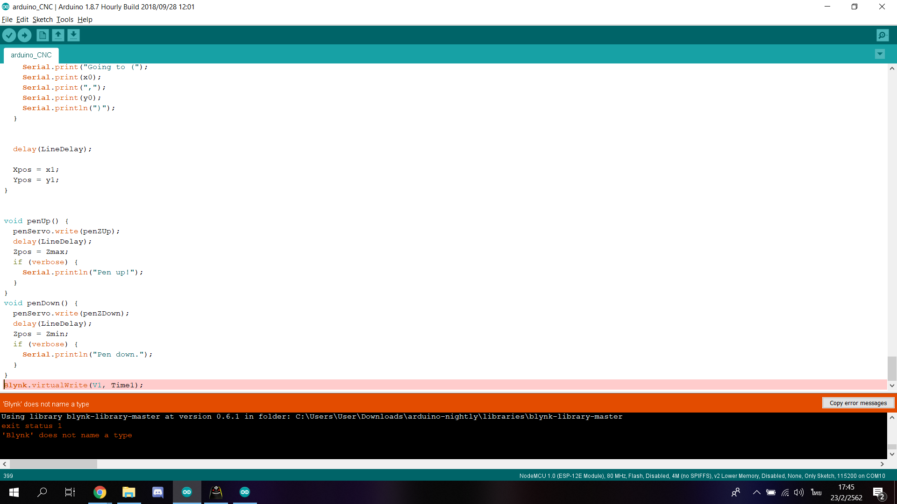Click the highlighted Blynk.virtualWrite error line
The height and width of the screenshot is (504, 897).
[74, 385]
